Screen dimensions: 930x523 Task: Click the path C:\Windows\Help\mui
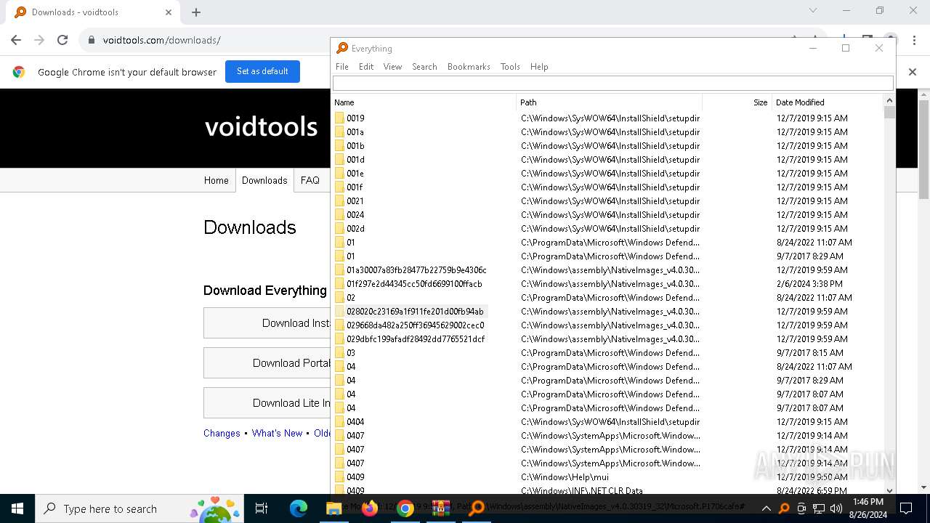click(565, 477)
